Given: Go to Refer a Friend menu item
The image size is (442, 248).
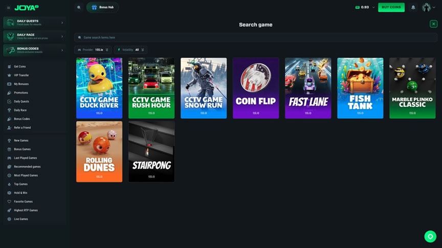Looking at the screenshot, I should pos(23,128).
